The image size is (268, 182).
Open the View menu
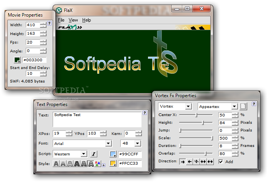coord(73,20)
